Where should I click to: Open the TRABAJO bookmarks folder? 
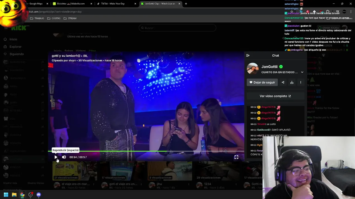37,18
